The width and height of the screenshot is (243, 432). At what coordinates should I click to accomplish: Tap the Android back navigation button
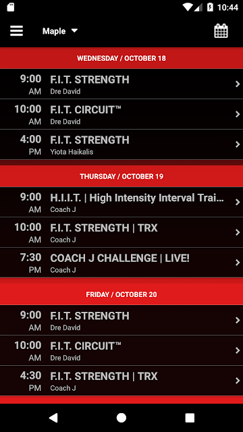[53, 418]
